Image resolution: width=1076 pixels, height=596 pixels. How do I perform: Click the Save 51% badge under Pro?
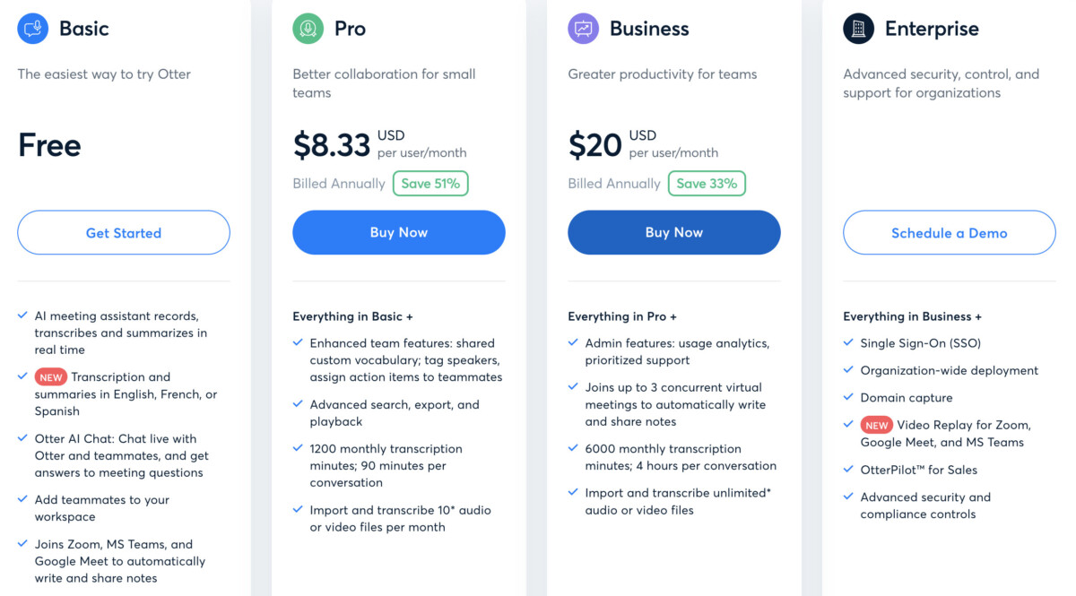[430, 183]
